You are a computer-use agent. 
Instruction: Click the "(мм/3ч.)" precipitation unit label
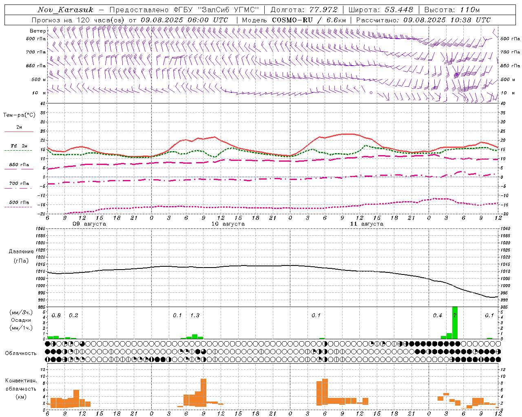coord(21,312)
